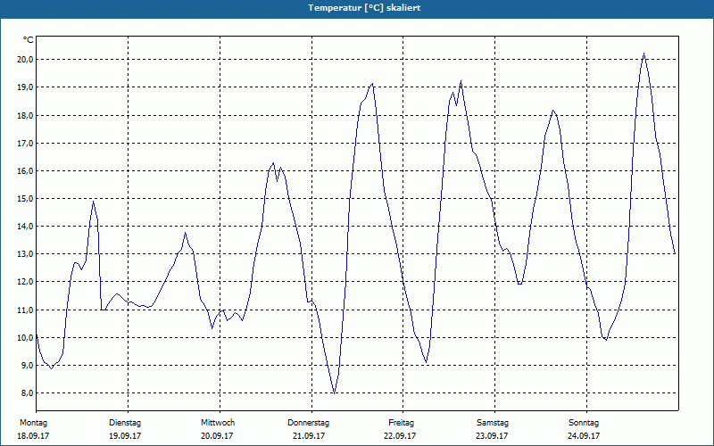Screen dimensions: 714x446
Task: Click the '13,0' y-axis value
Action: [x=25, y=254]
